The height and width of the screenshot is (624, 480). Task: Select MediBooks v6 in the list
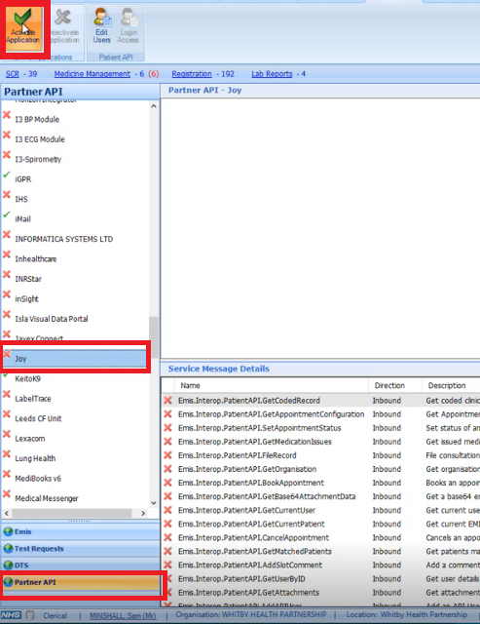point(38,478)
